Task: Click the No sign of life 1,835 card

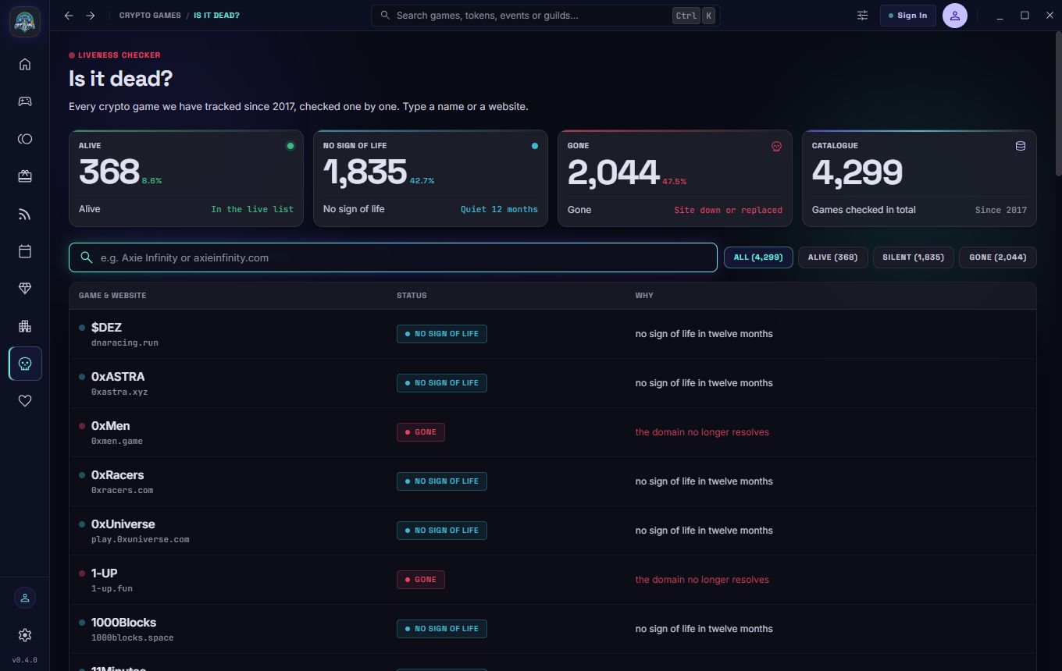Action: tap(430, 179)
